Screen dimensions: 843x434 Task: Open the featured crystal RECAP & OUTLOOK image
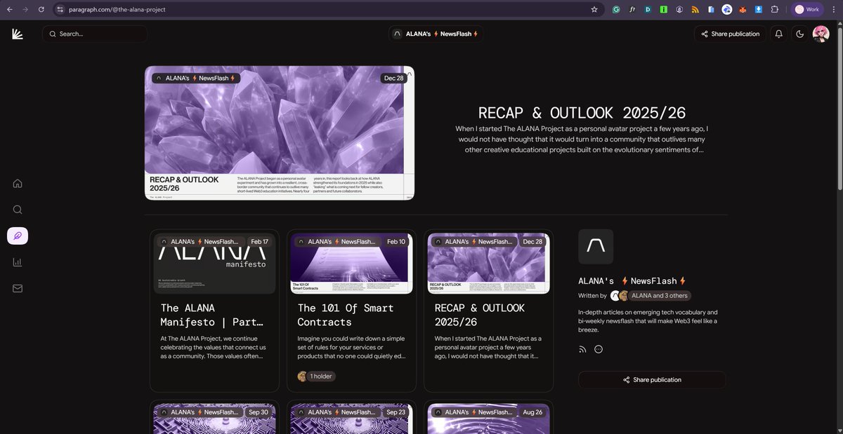pyautogui.click(x=279, y=133)
